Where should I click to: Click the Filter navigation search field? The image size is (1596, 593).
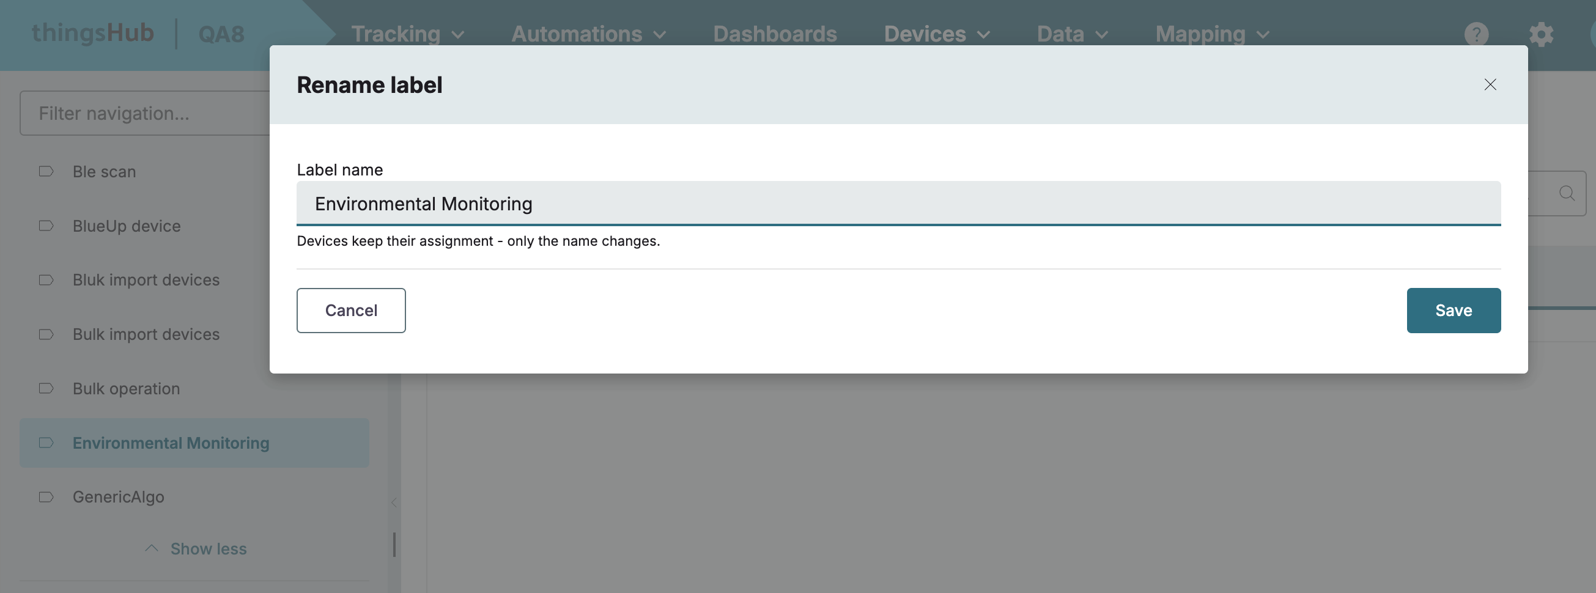[x=146, y=113]
